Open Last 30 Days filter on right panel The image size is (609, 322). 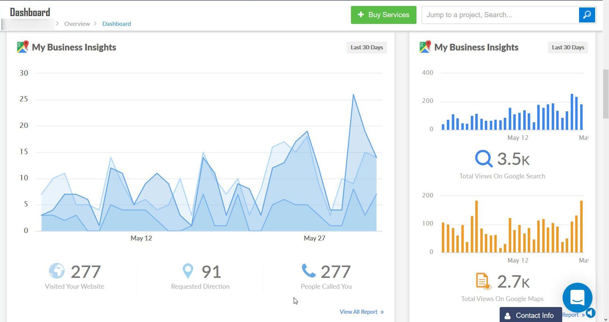[x=567, y=47]
